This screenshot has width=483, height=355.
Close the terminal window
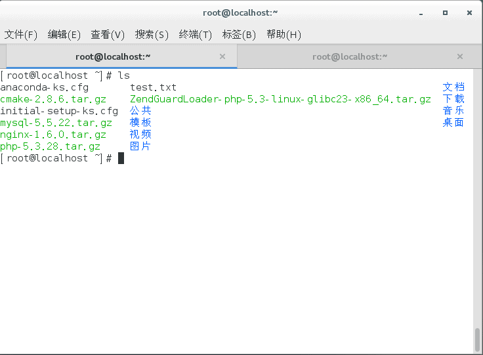[x=469, y=12]
